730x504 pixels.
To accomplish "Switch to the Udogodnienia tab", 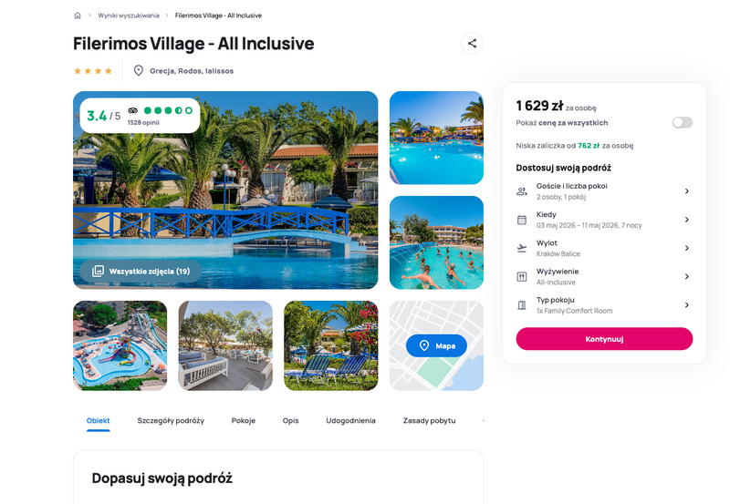I will click(350, 421).
